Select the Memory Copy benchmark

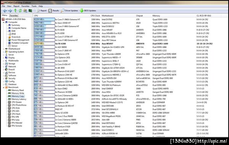[x=16, y=96]
